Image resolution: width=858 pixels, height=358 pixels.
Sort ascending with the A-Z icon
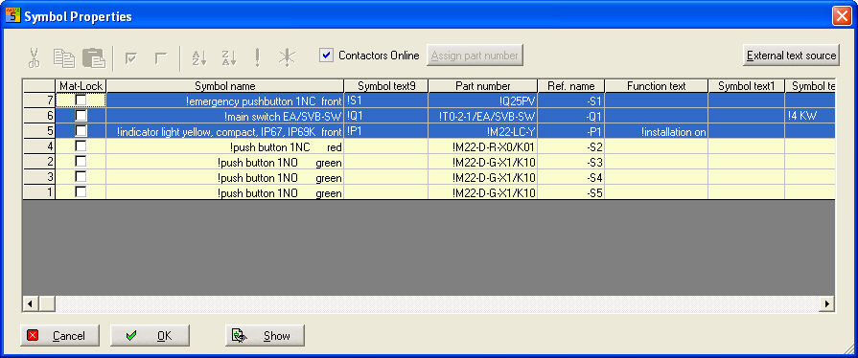[198, 58]
